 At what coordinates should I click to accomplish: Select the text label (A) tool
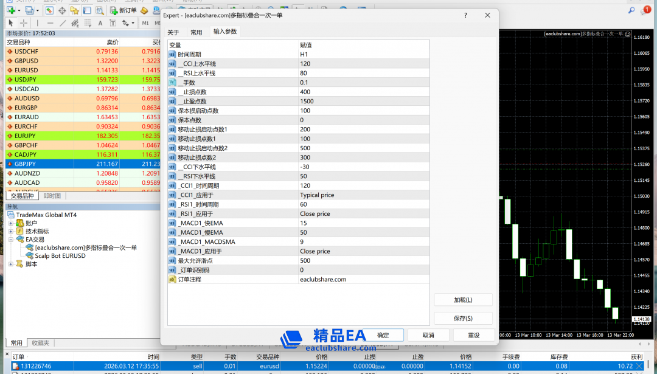click(x=100, y=23)
